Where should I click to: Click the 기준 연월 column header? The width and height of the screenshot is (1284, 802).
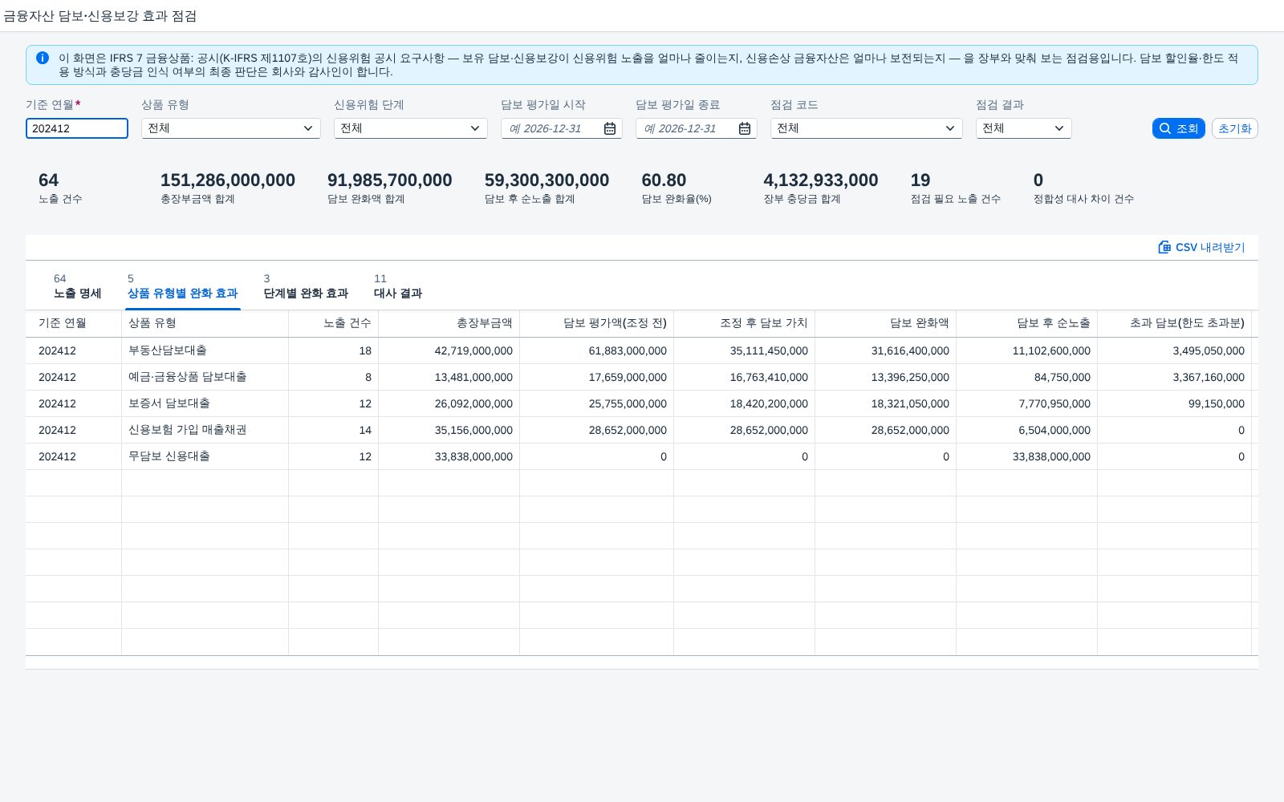(x=74, y=323)
